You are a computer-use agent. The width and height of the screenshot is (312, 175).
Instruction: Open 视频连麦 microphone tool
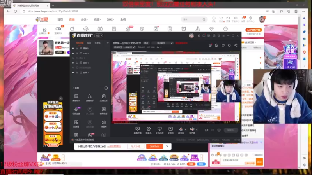point(76,111)
